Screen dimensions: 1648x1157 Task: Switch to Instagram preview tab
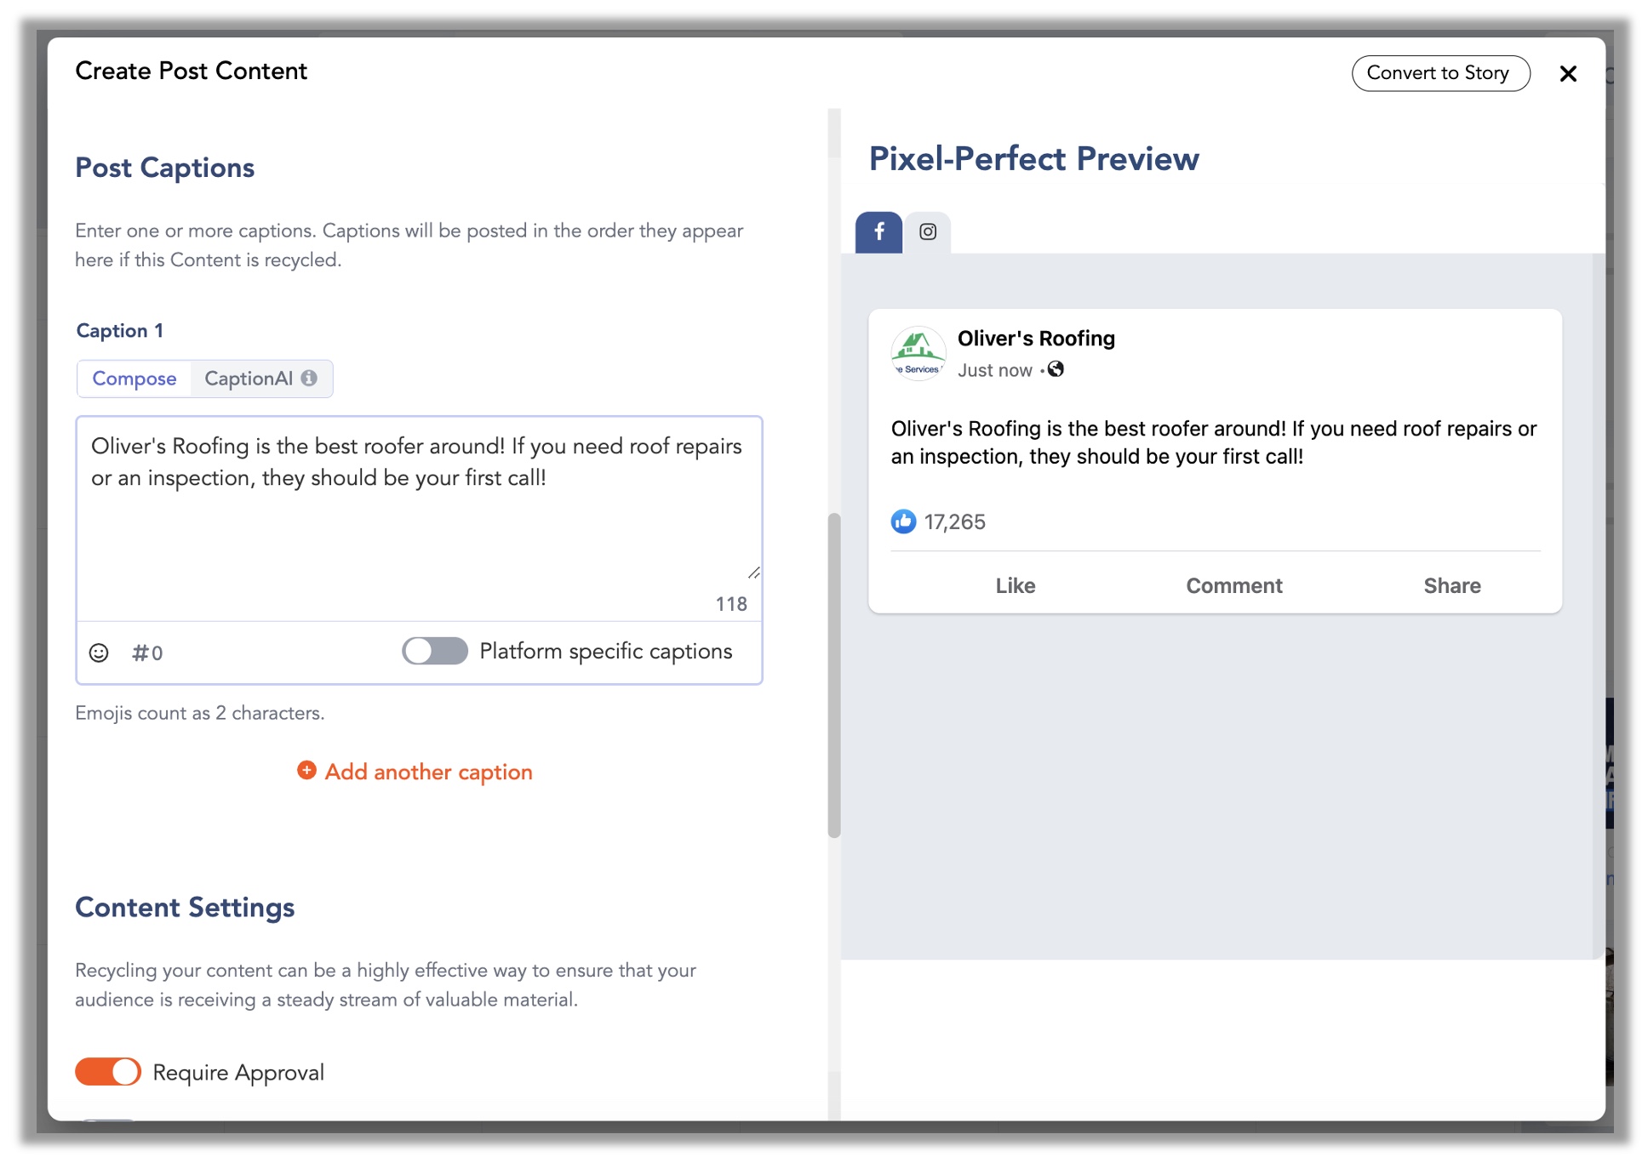click(x=927, y=231)
